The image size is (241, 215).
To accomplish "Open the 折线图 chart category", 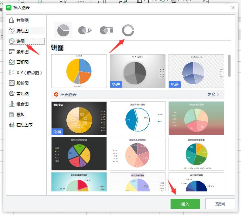I will [x=26, y=31].
